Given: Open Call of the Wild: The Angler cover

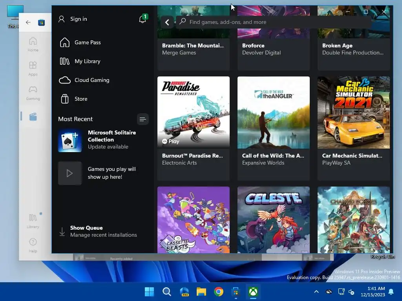Looking at the screenshot, I should point(274,112).
